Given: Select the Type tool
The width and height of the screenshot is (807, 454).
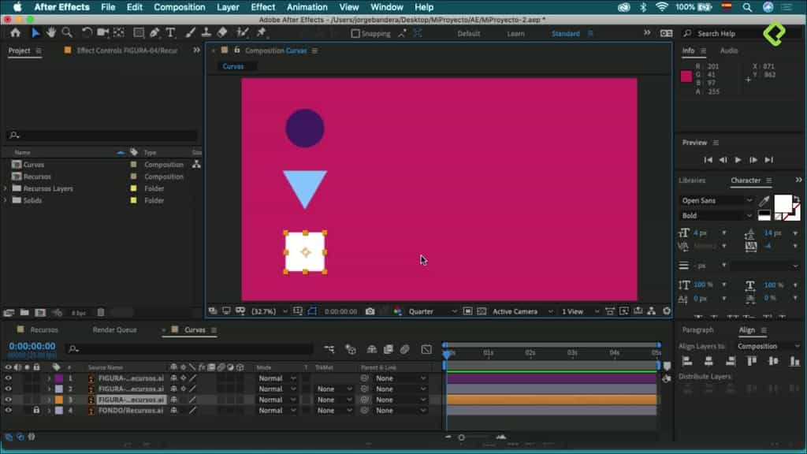Looking at the screenshot, I should point(170,33).
